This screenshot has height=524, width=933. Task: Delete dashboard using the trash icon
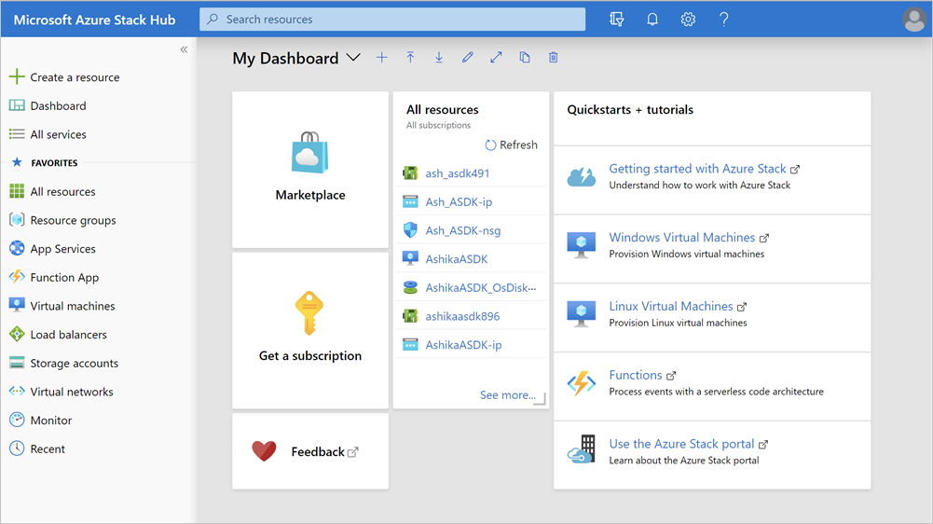click(554, 58)
